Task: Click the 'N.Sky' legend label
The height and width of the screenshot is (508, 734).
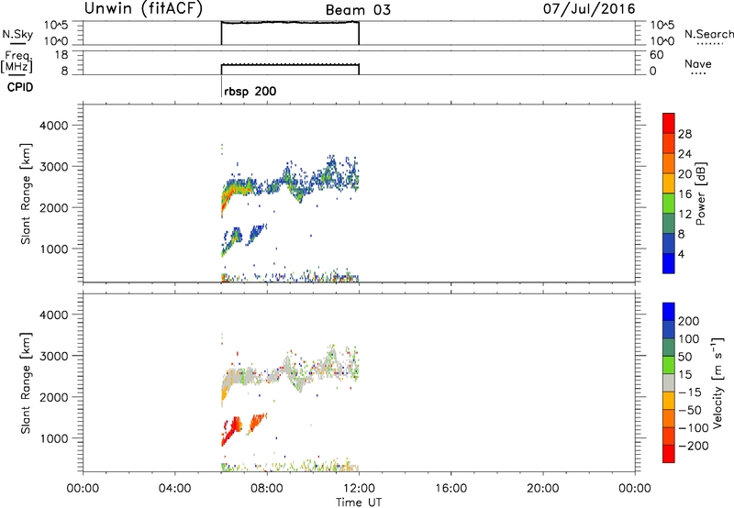Action: point(17,34)
